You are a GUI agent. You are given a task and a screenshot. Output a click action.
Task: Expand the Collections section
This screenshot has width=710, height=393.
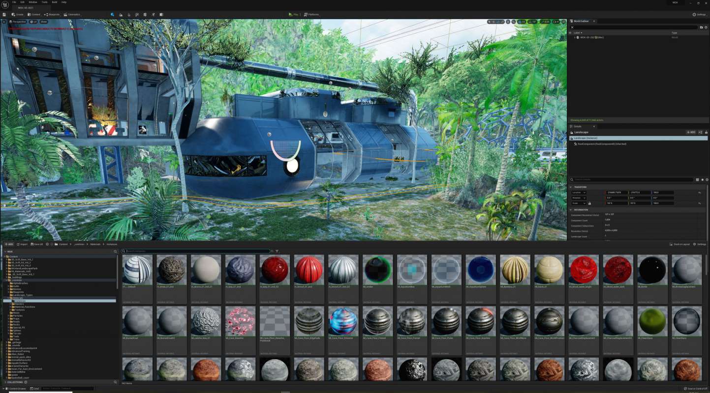(x=5, y=382)
